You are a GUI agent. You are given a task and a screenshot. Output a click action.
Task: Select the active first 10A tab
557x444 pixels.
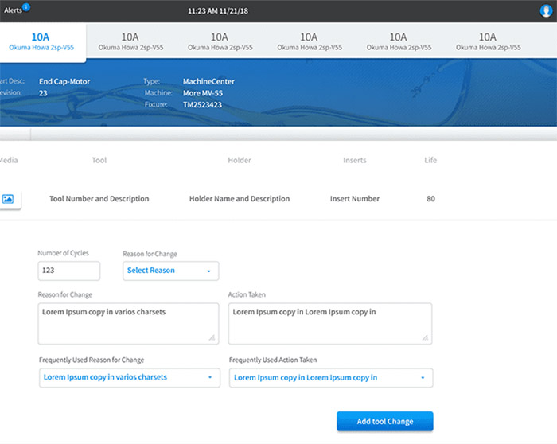(41, 41)
